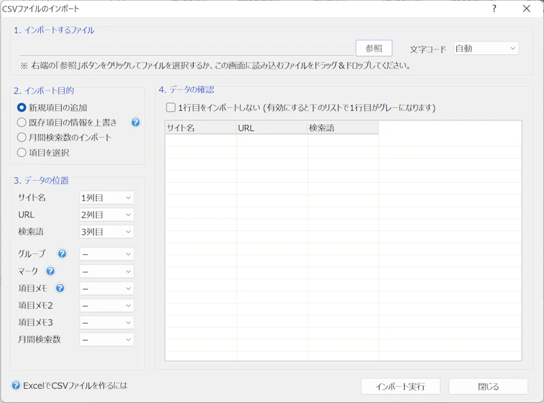Click the 閉じる button

tap(488, 387)
